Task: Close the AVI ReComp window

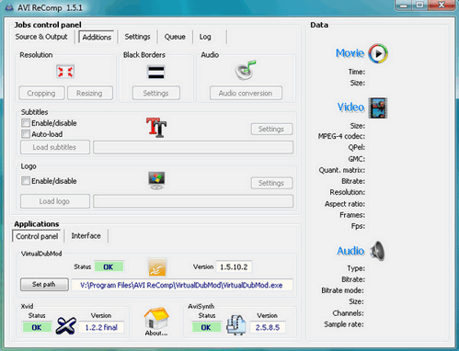Action: pos(442,5)
